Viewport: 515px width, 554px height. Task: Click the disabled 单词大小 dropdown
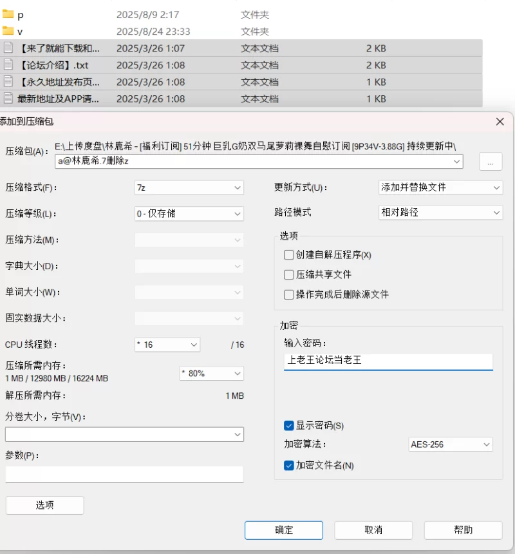pyautogui.click(x=189, y=292)
